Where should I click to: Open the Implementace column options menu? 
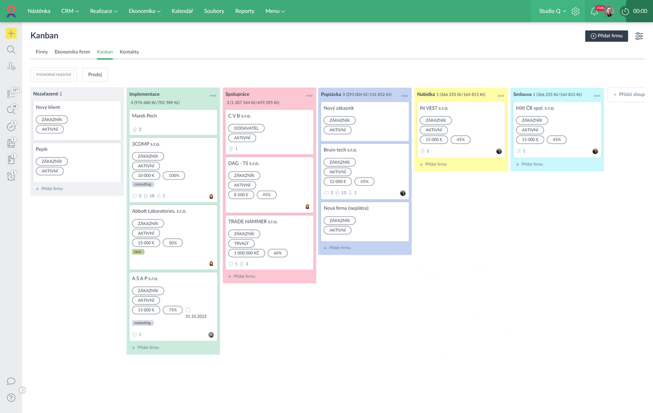coord(213,95)
